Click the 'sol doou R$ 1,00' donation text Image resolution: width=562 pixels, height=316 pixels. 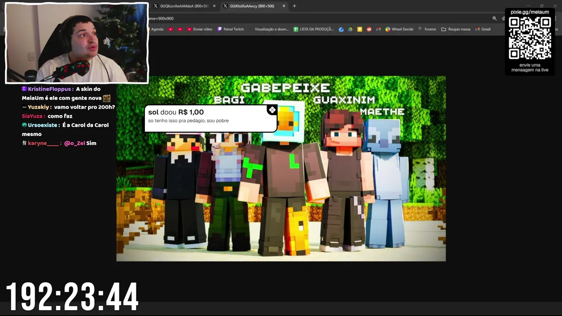[x=176, y=112]
